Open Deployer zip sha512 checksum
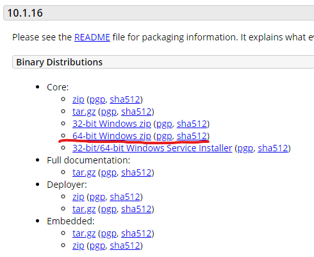The image size is (314, 257). (125, 197)
